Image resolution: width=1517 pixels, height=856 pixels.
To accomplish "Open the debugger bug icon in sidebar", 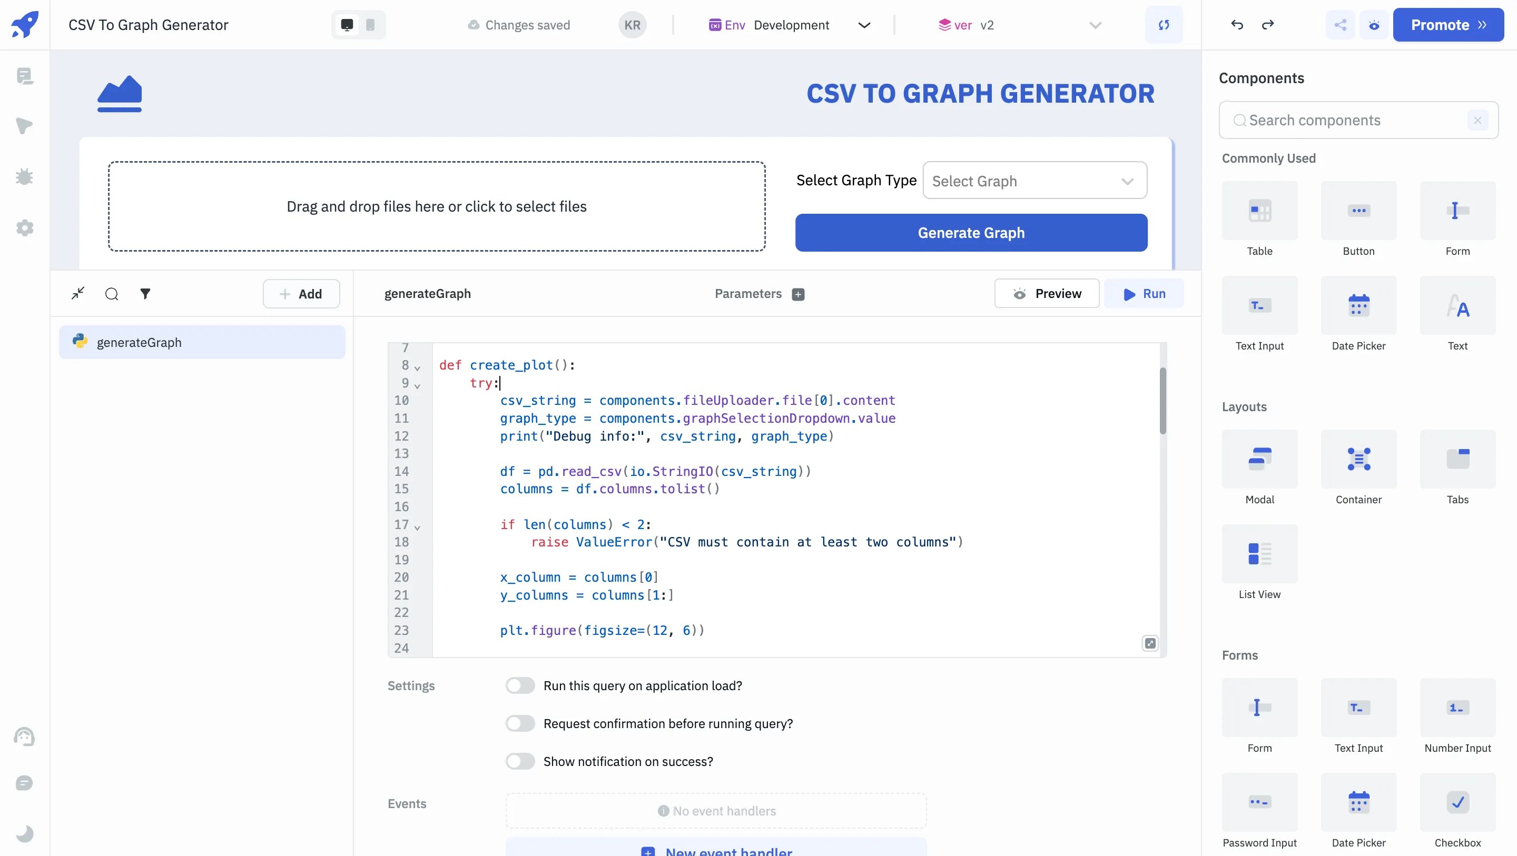I will 24,176.
